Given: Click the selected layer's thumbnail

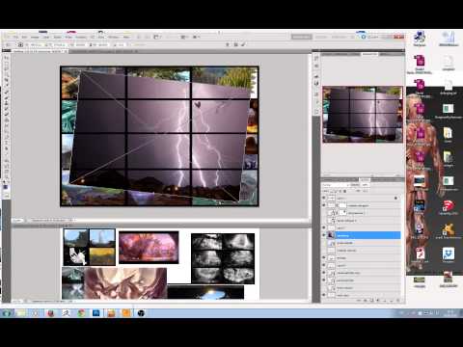Looking at the screenshot, I should coord(331,235).
